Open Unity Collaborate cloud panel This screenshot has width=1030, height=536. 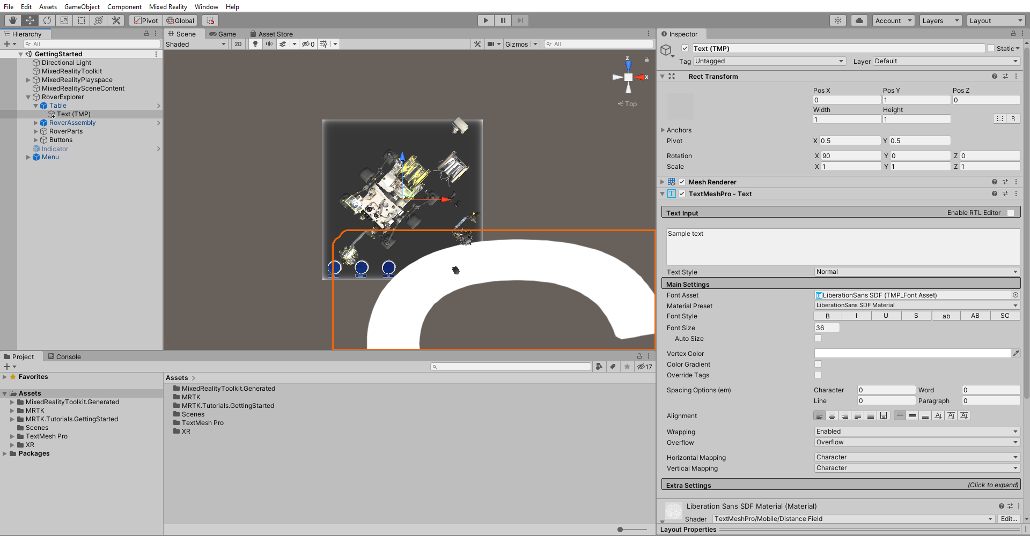(859, 20)
